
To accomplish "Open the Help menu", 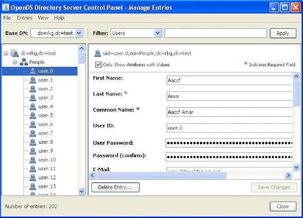I will (59, 18).
